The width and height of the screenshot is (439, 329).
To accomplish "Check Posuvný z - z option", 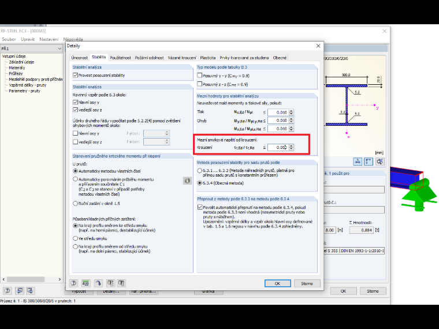I will pyautogui.click(x=200, y=84).
